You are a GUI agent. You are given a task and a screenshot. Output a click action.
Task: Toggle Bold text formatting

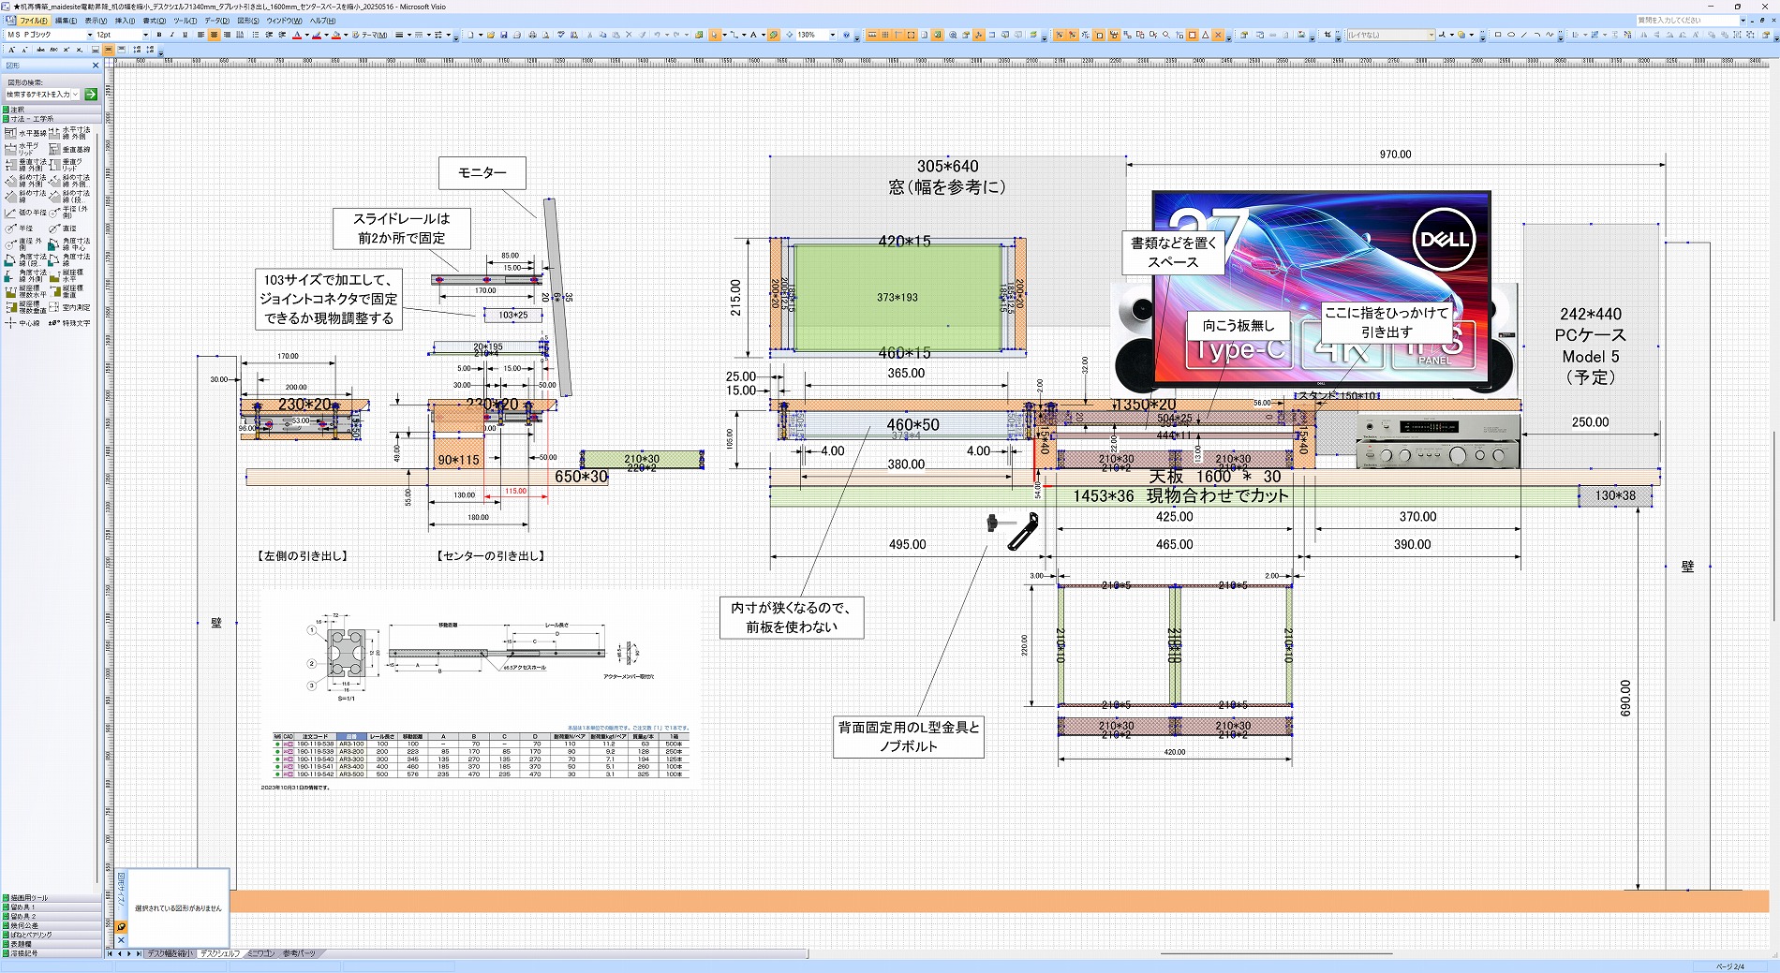(159, 35)
